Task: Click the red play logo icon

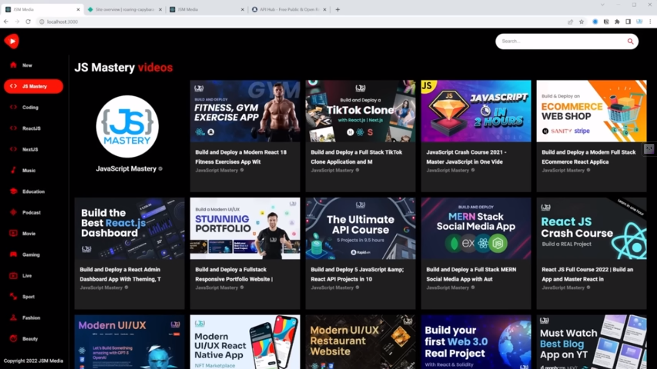Action: [11, 41]
